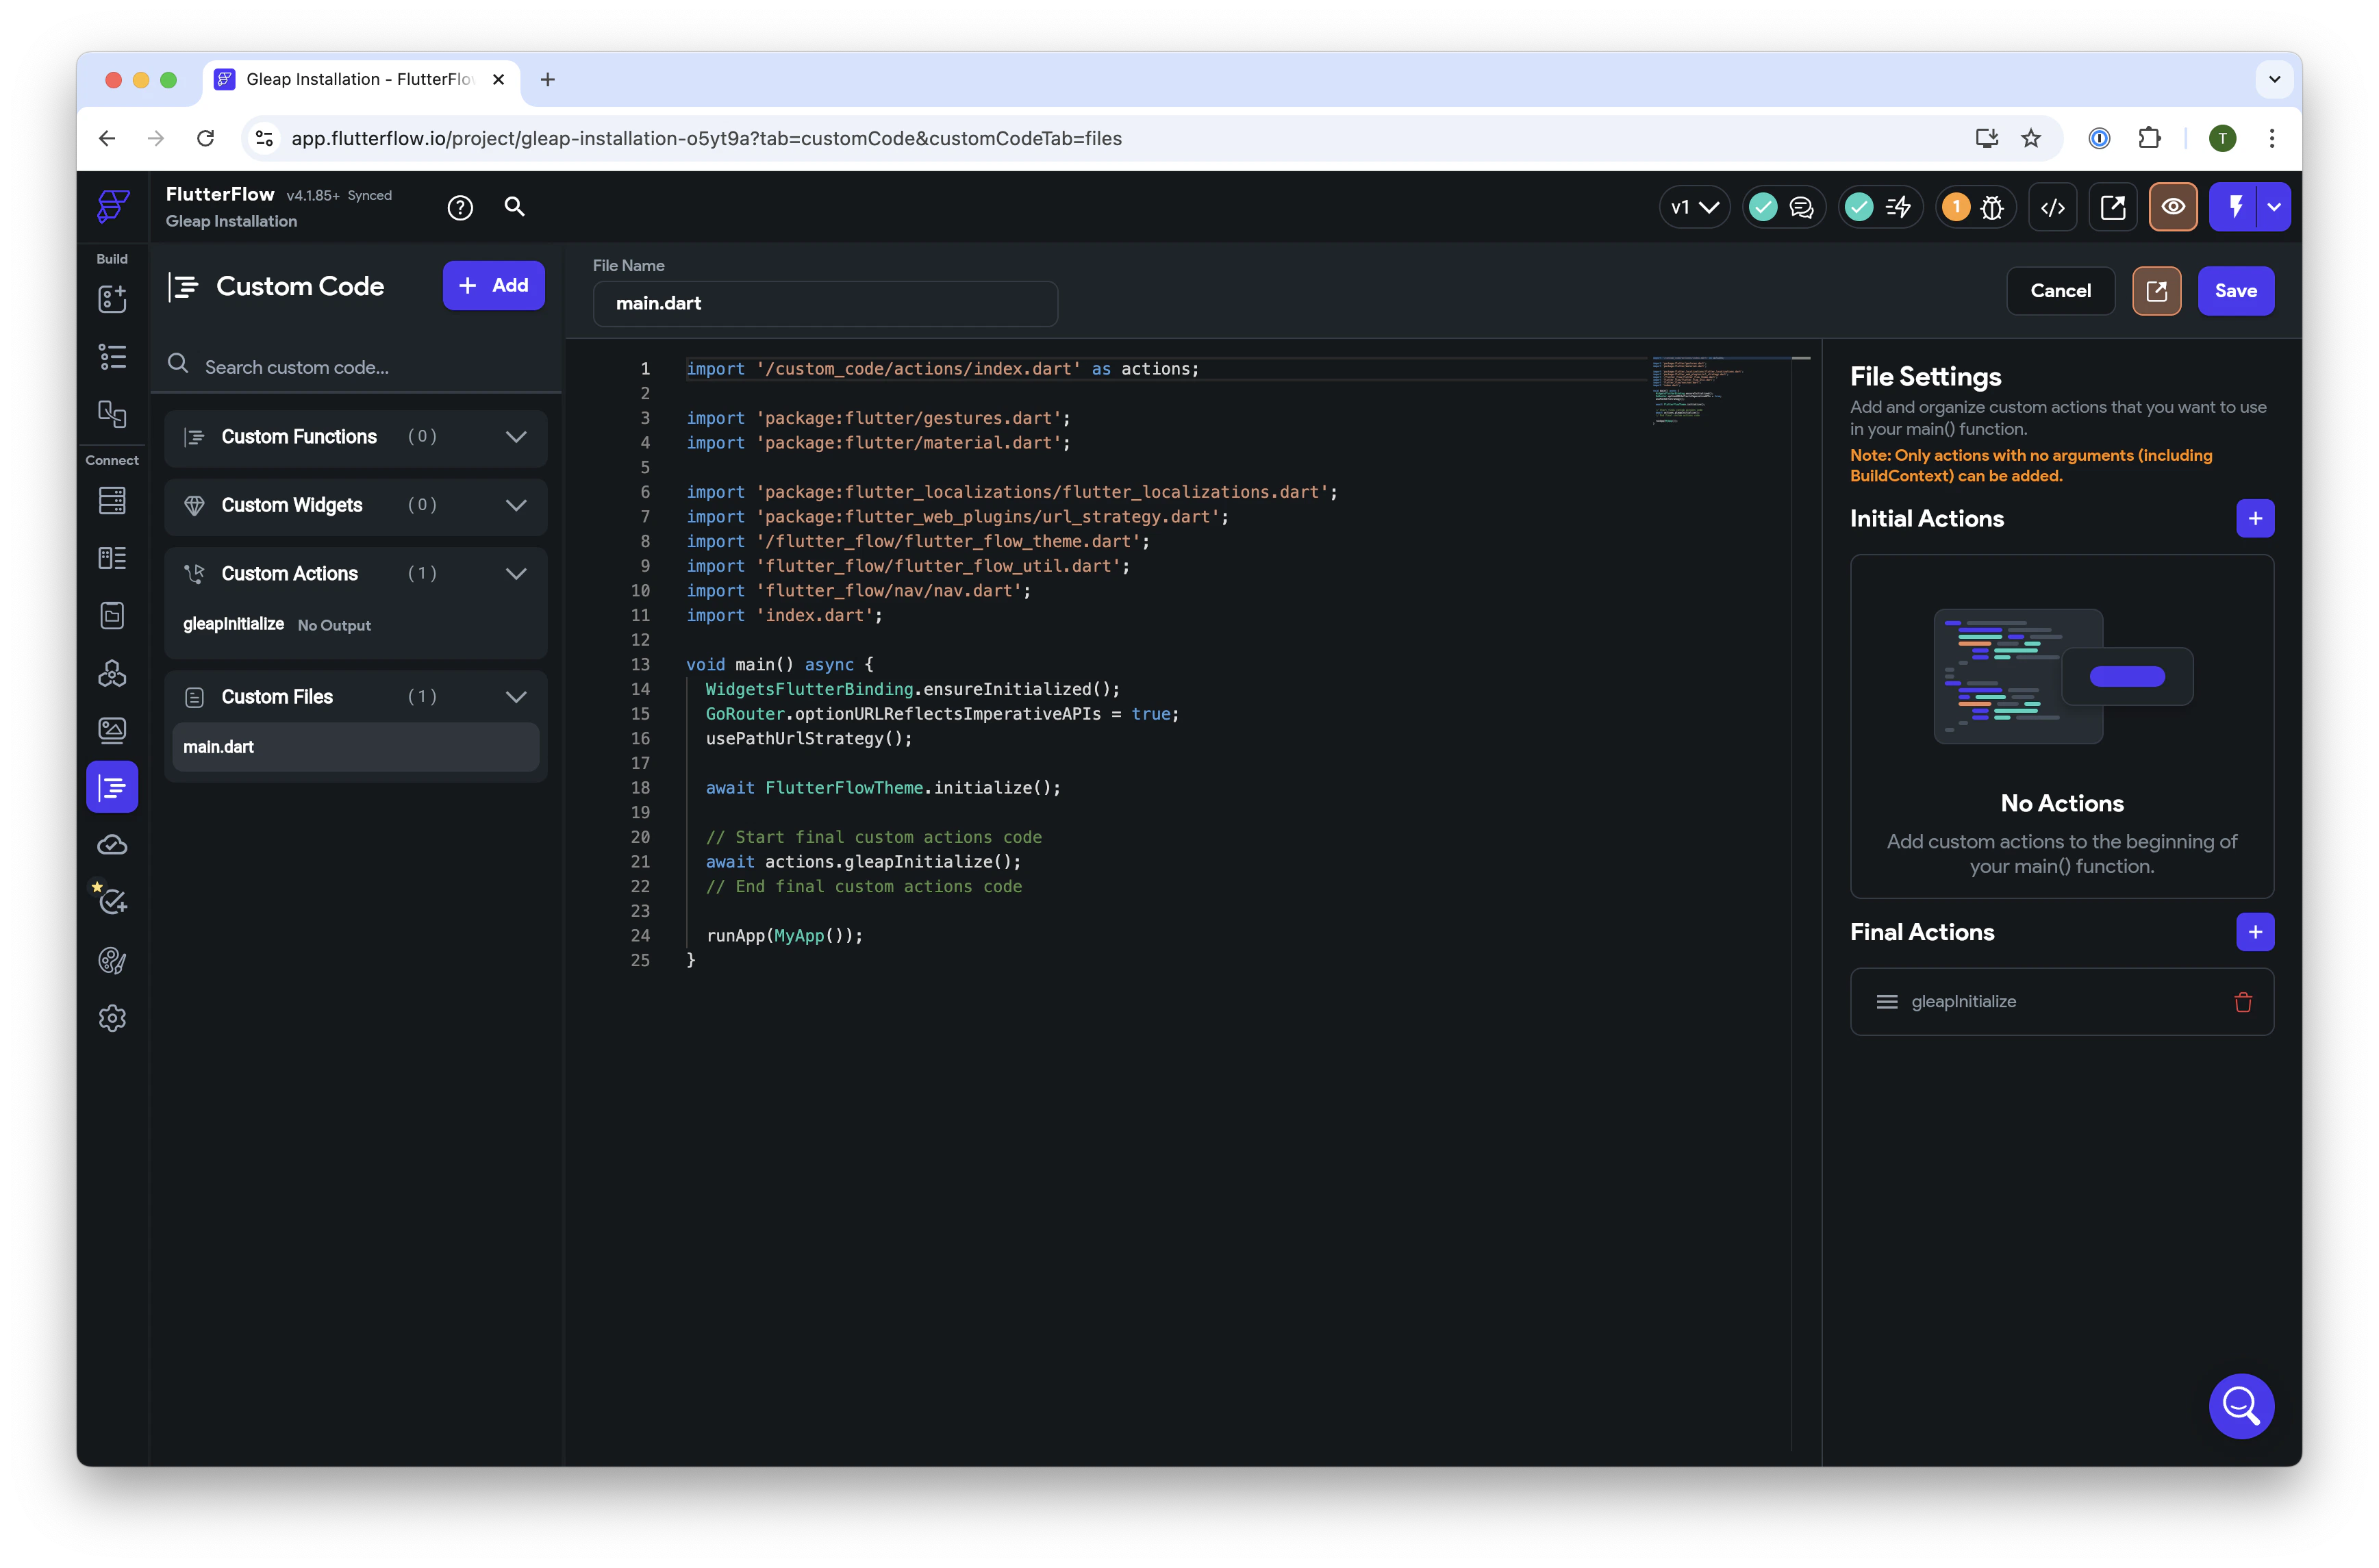2379x1568 pixels.
Task: Click line 21 actions.gleapInitialize code
Action: pos(863,862)
